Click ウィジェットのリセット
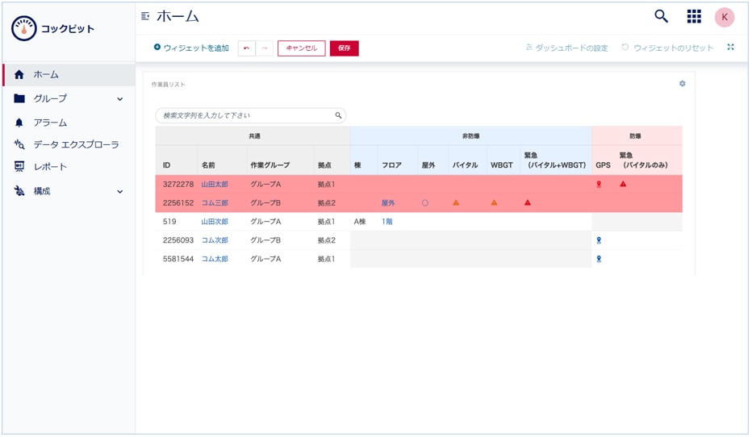The image size is (752, 437). 667,48
